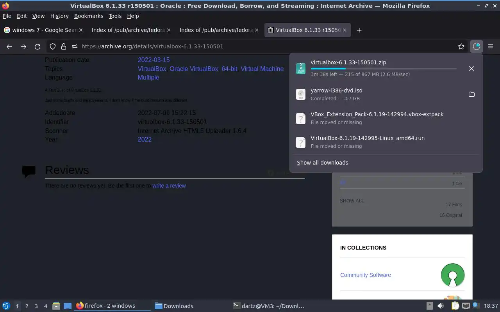Open the 64-bit topic link
The height and width of the screenshot is (312, 500).
coord(229,69)
